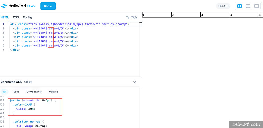Select the vertical split layout icon
The width and height of the screenshot is (263, 128).
tap(239, 6)
